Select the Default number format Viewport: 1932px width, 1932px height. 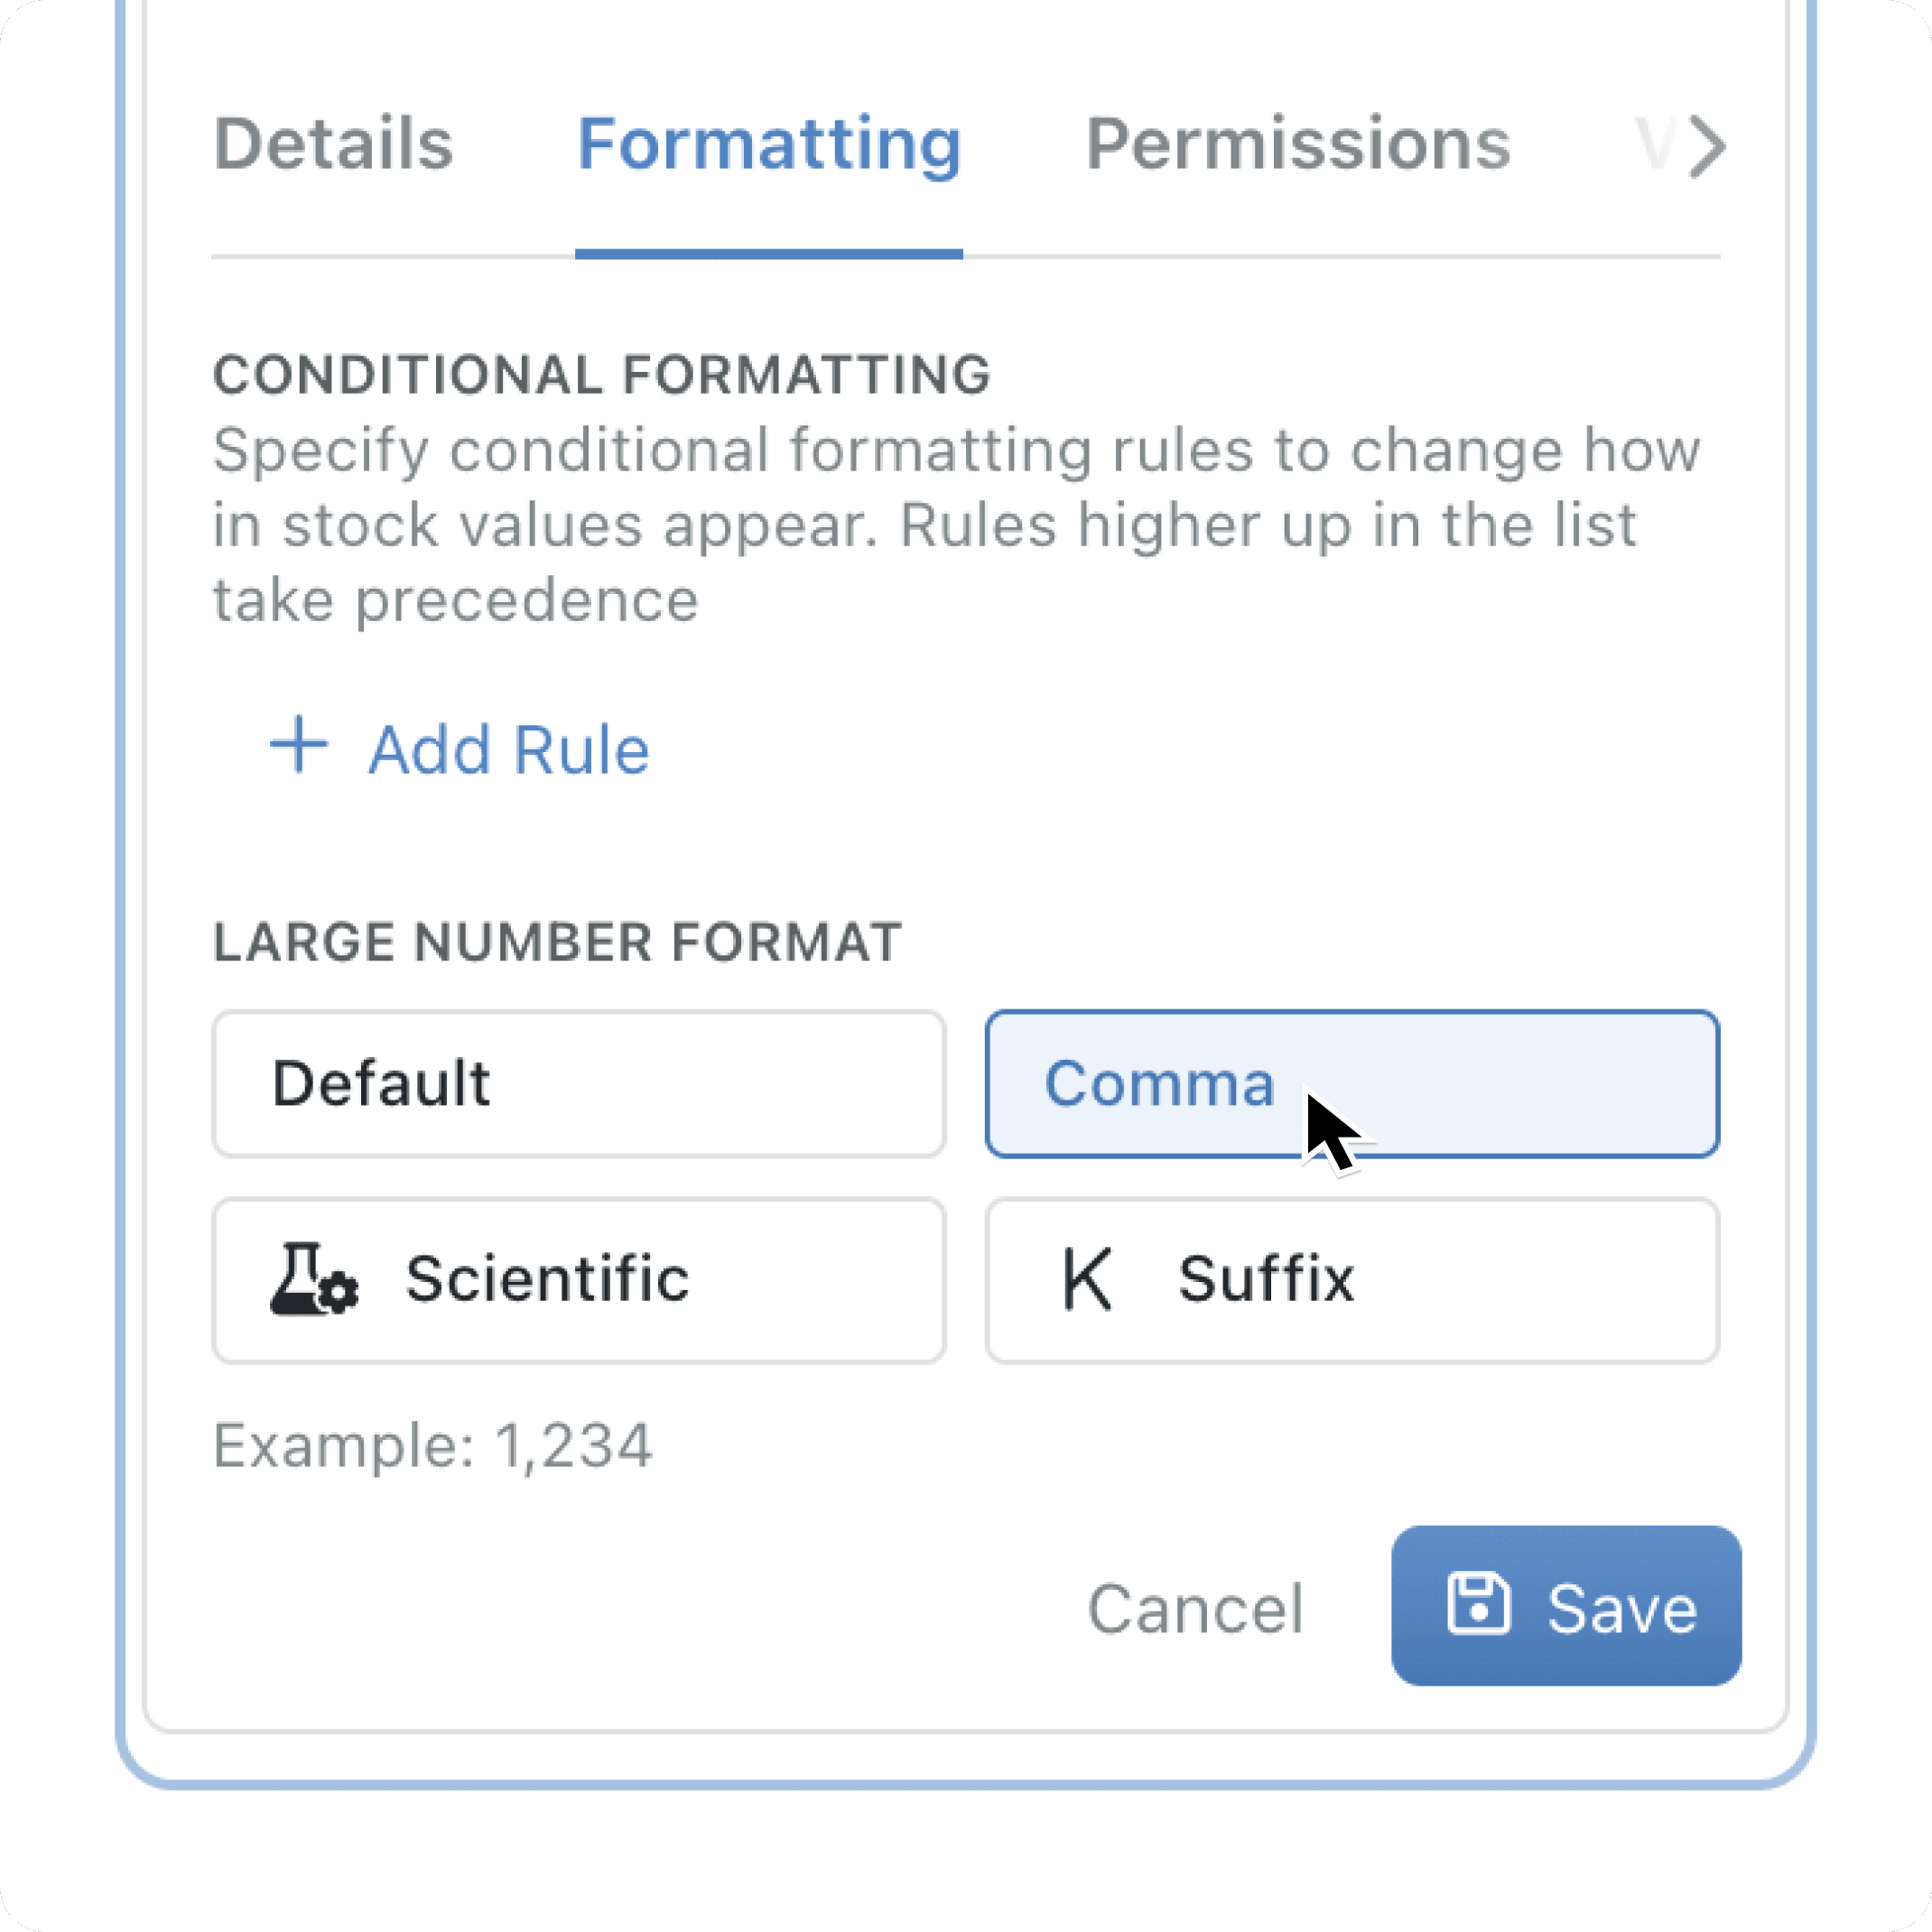[x=578, y=1084]
